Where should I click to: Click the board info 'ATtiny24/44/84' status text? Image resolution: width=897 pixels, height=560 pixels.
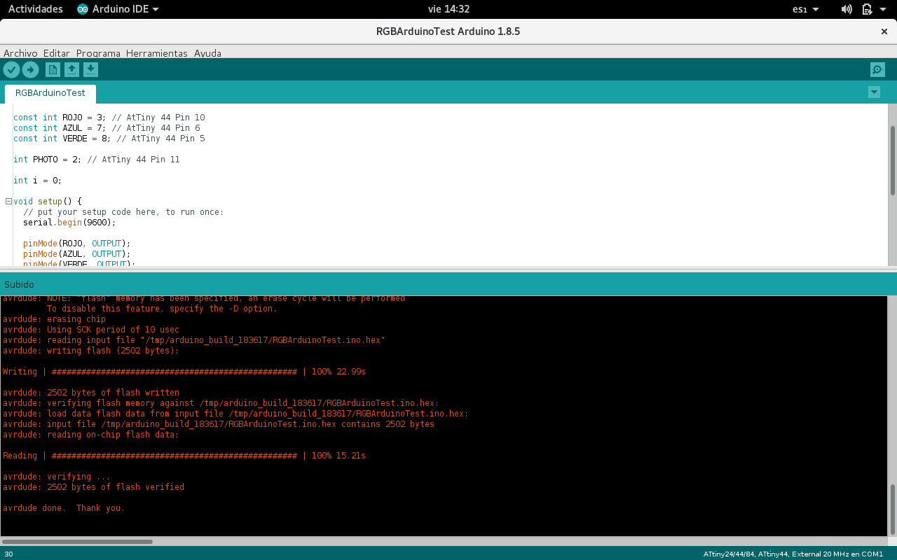pos(793,554)
